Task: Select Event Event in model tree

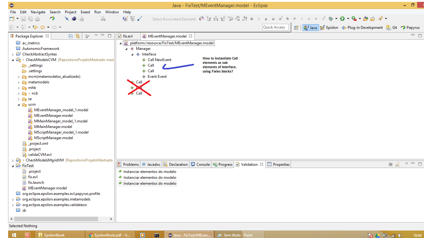Action: coord(157,77)
